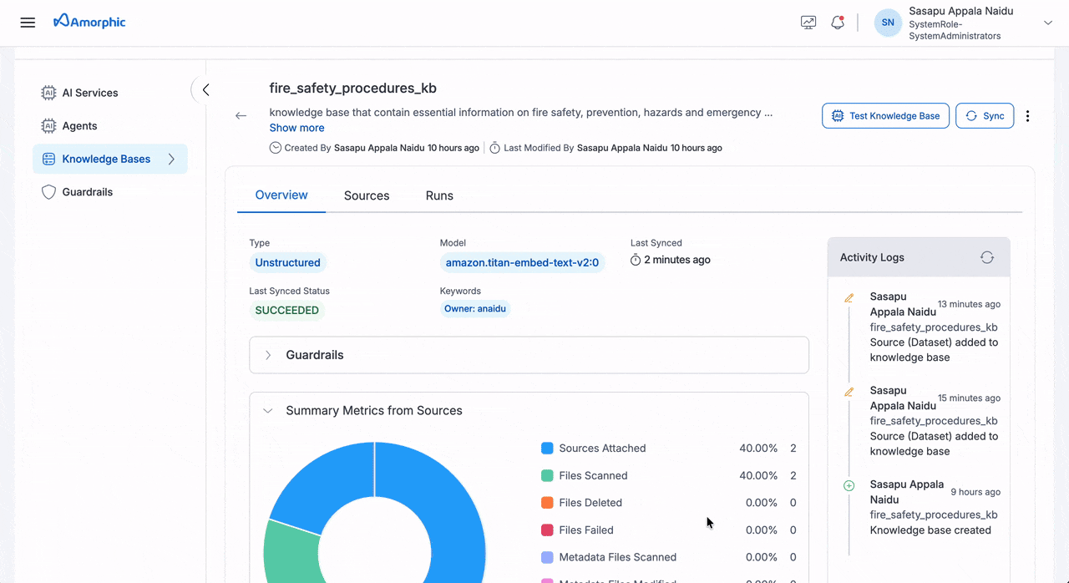Refresh the Activity Logs panel
This screenshot has width=1069, height=583.
pos(987,257)
